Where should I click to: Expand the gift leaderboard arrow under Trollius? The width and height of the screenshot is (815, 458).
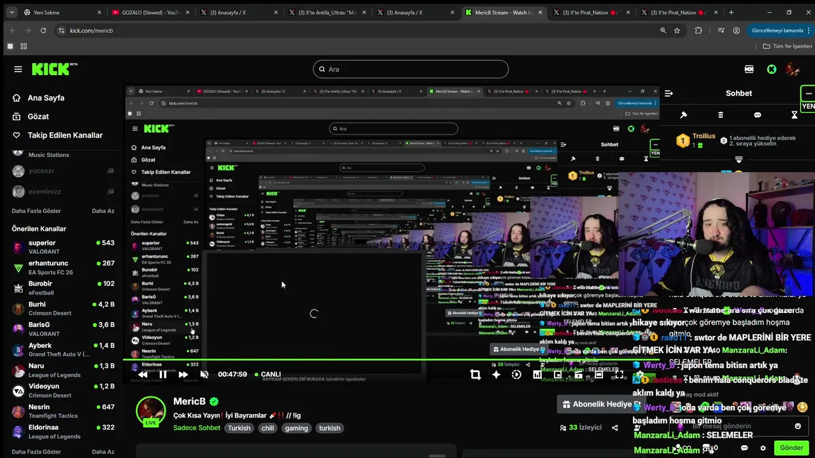739,160
